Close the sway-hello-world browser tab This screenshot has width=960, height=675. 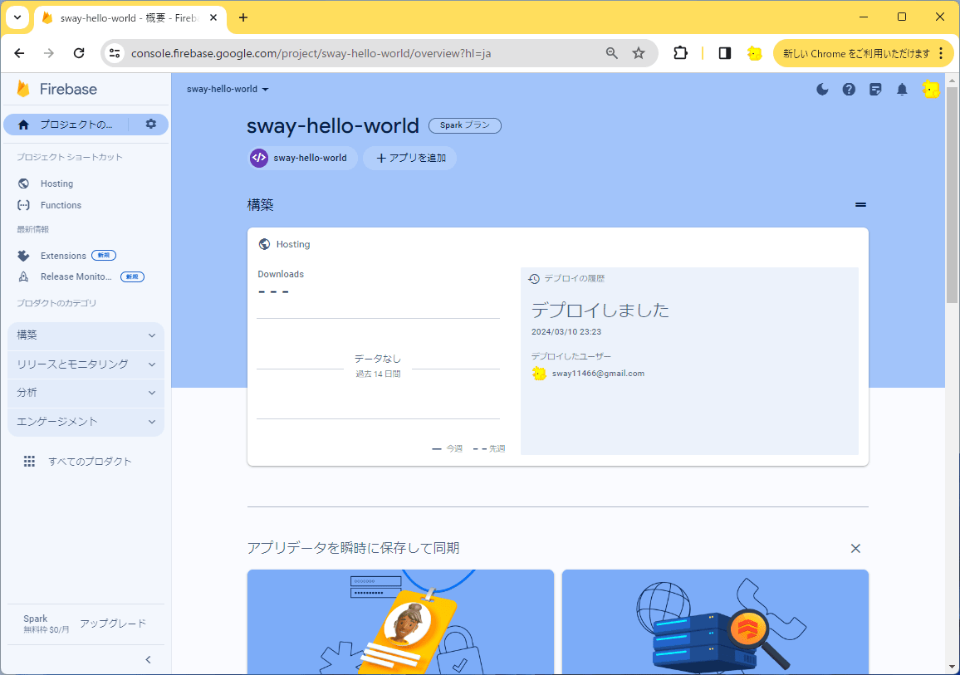point(213,17)
